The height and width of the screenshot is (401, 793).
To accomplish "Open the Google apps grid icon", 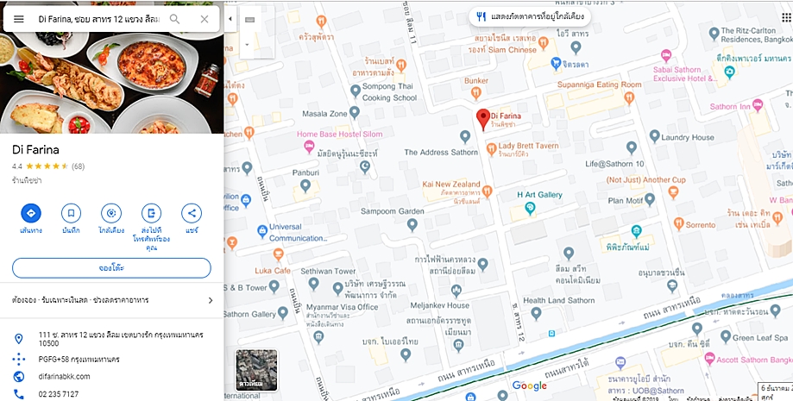I will point(786,17).
